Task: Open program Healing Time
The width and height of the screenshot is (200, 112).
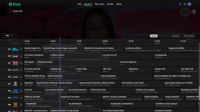Action: point(62,70)
